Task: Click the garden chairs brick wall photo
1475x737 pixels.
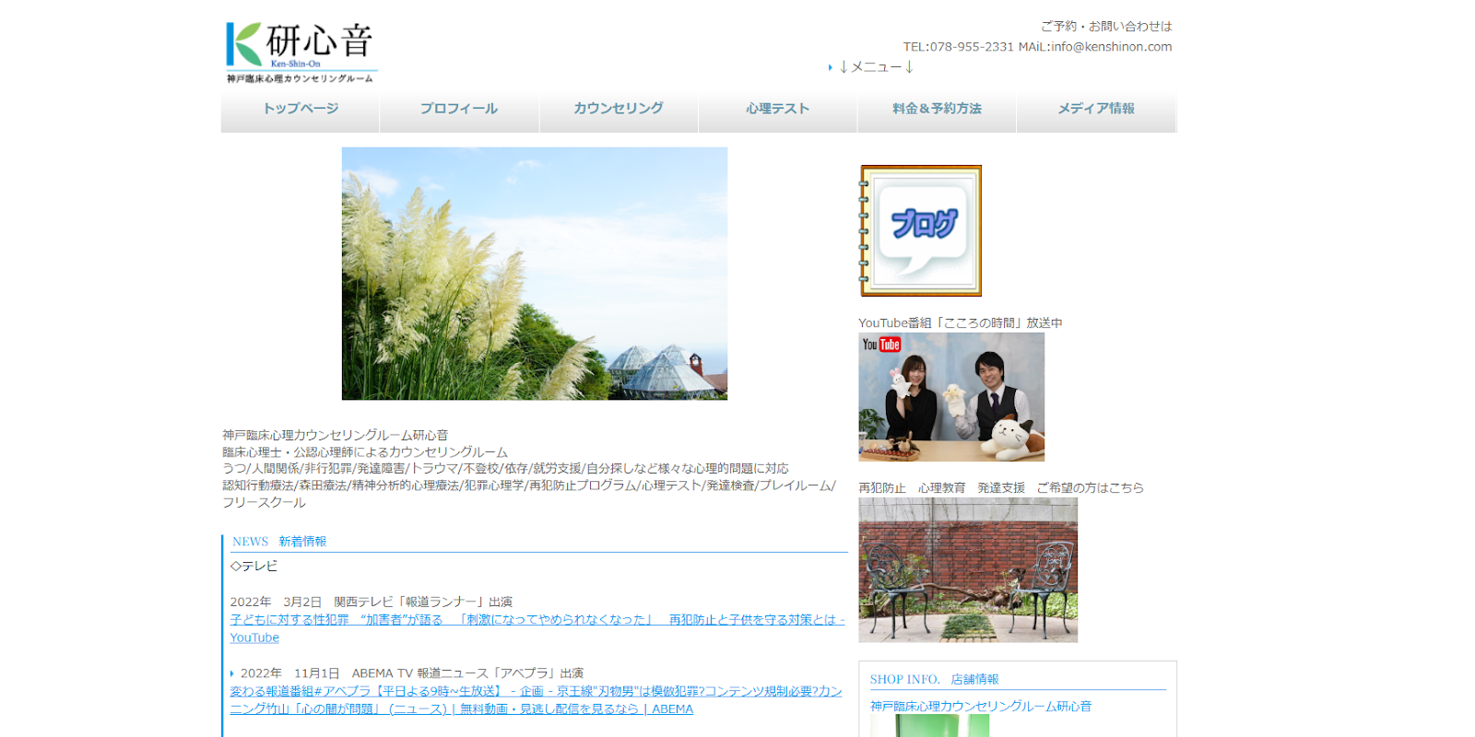Action: tap(968, 569)
